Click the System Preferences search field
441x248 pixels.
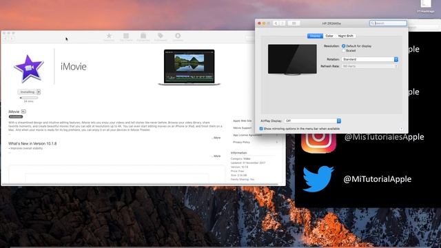pyautogui.click(x=388, y=23)
